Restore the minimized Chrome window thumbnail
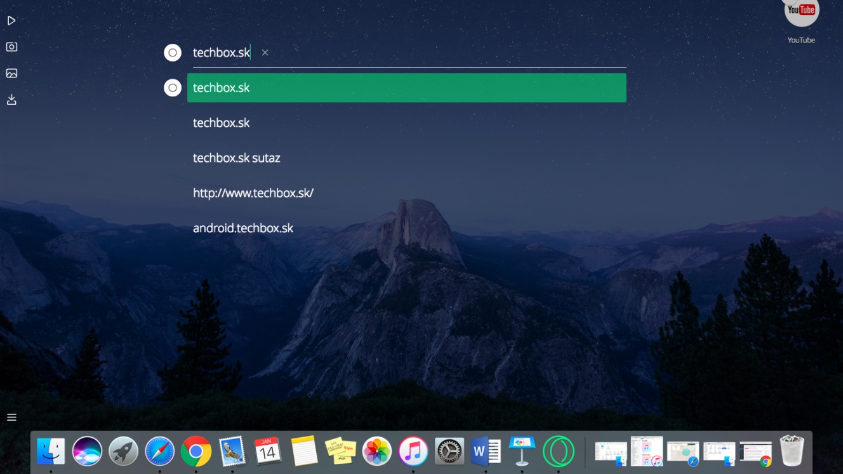The width and height of the screenshot is (843, 474). (x=756, y=453)
